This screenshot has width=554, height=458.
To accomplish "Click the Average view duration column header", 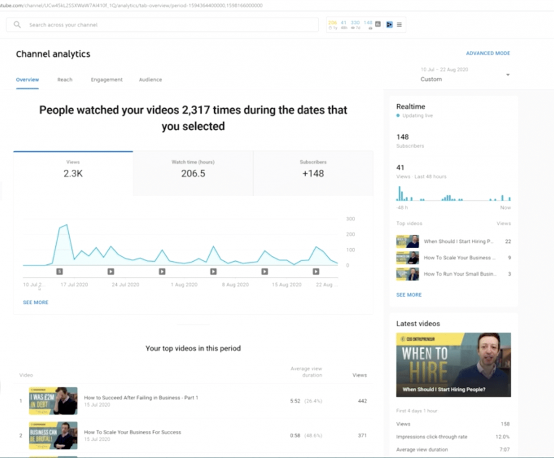I will (306, 372).
